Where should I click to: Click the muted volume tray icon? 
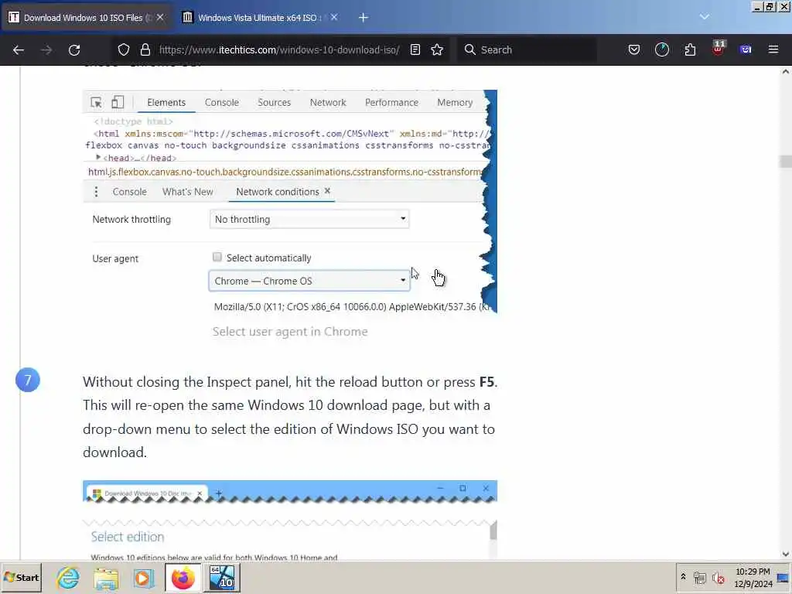[x=718, y=577]
